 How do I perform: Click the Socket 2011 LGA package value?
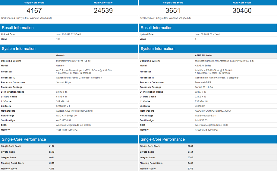click(x=204, y=87)
